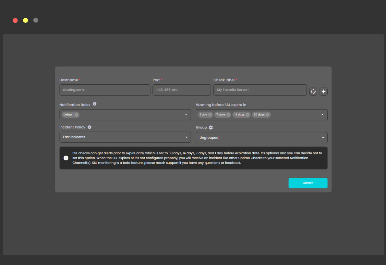Click the info icon in the SSL notice
This screenshot has height=265, width=386.
pos(66,158)
